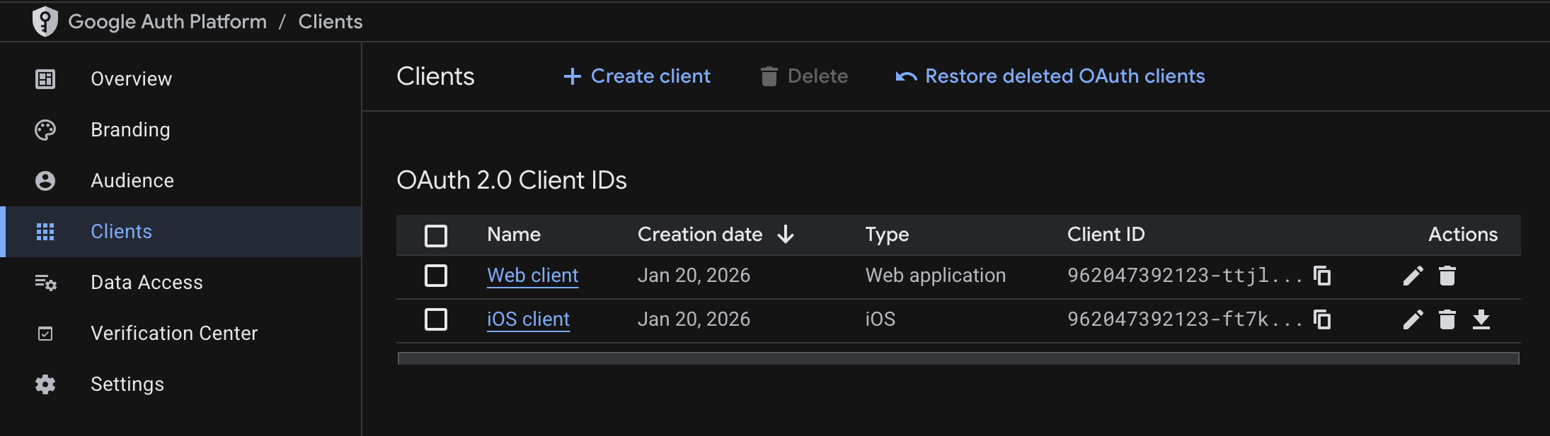Click the plus icon beside Create client
Viewport: 1550px width, 436px height.
point(572,76)
